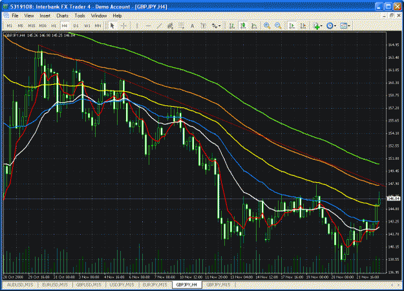Toggle auto scroll of chart
Viewport: 404px width, 291px height.
292,26
